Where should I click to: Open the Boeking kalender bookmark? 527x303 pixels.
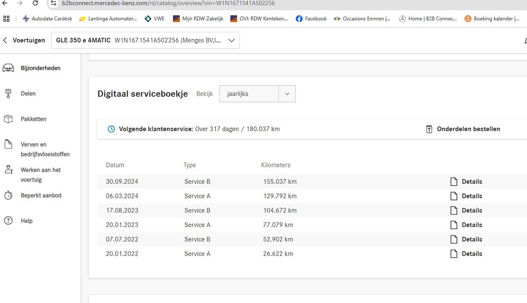coord(492,19)
